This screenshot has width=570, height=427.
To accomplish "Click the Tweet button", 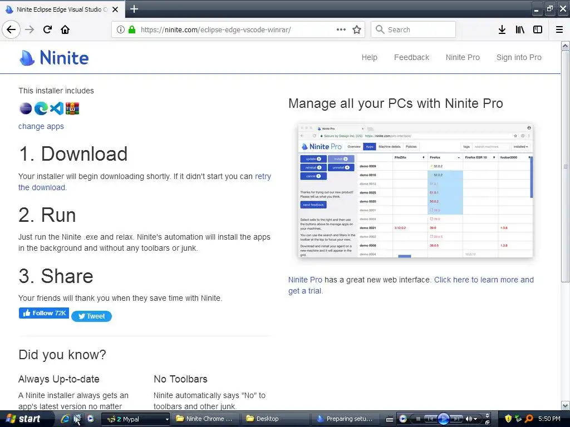I will pos(92,316).
